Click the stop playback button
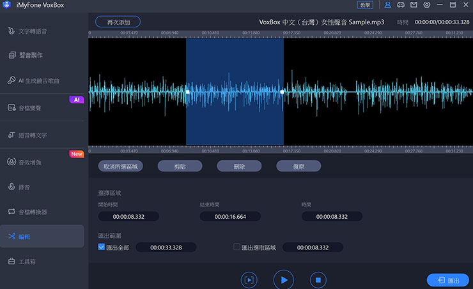 tap(318, 279)
